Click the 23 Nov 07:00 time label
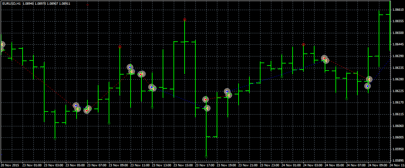The image size is (405, 168). pos(97,165)
